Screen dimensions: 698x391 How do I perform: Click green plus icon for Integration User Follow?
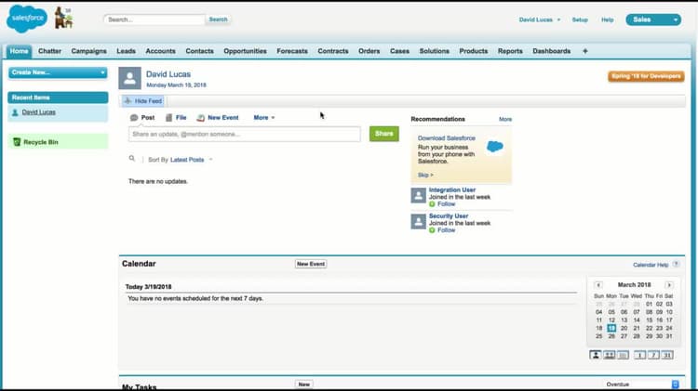point(432,204)
